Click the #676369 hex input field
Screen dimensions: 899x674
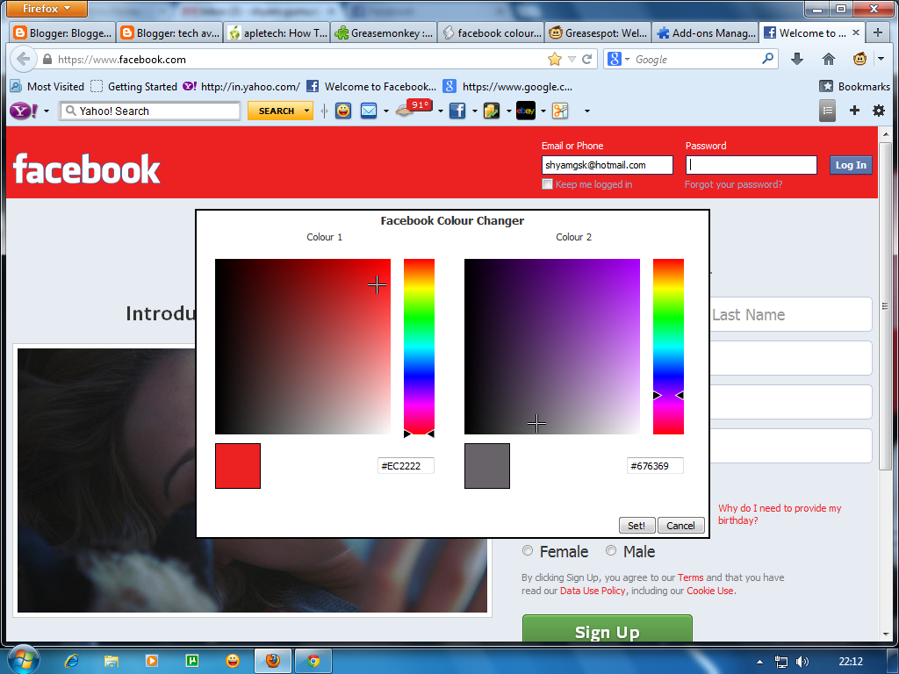point(655,465)
